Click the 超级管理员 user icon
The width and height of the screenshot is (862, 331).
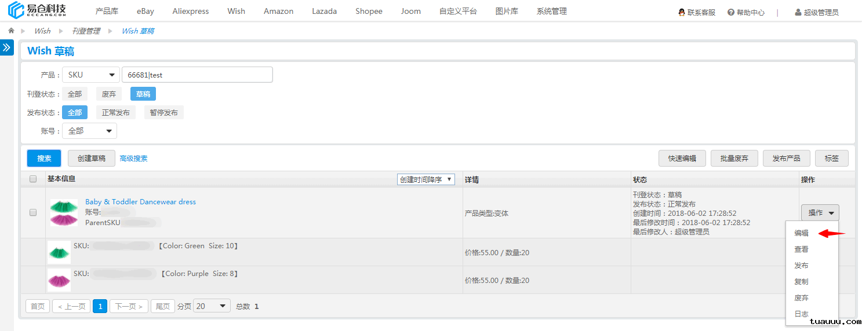coord(798,12)
